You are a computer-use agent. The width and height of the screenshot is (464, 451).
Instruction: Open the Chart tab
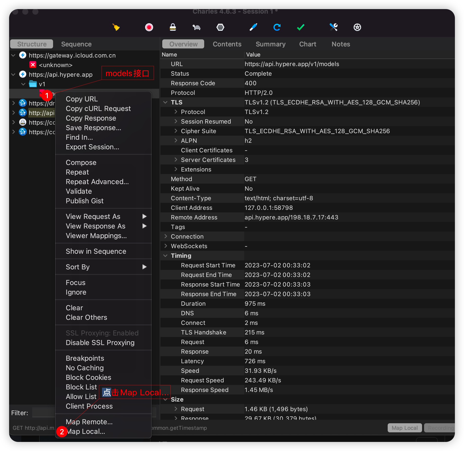[308, 44]
